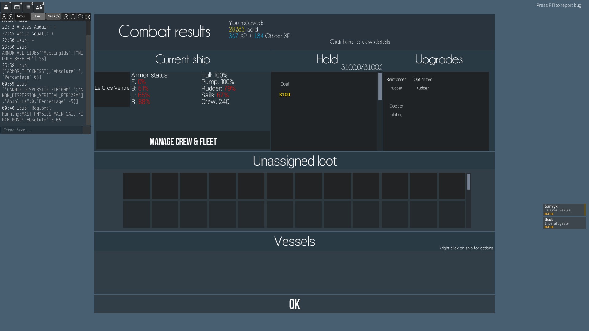This screenshot has width=589, height=331.
Task: Click the Sails: 67% status
Action: pyautogui.click(x=215, y=95)
